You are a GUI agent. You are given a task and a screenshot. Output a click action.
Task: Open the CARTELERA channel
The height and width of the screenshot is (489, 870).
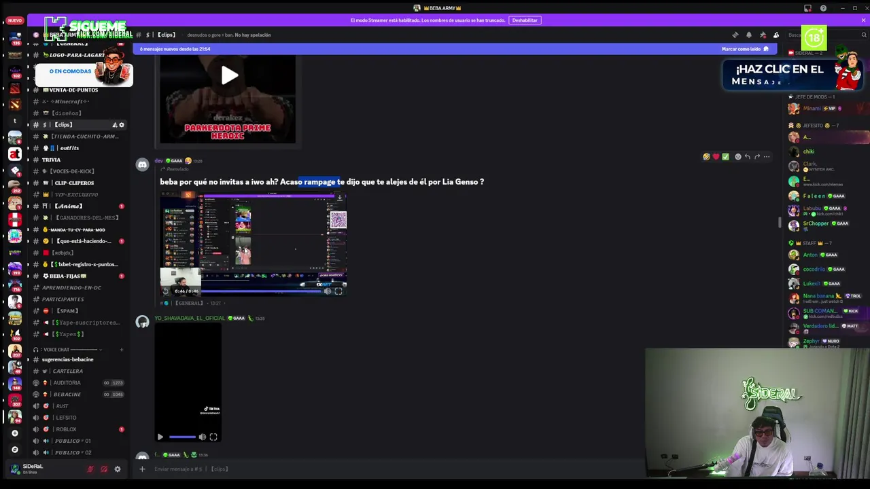(x=80, y=371)
